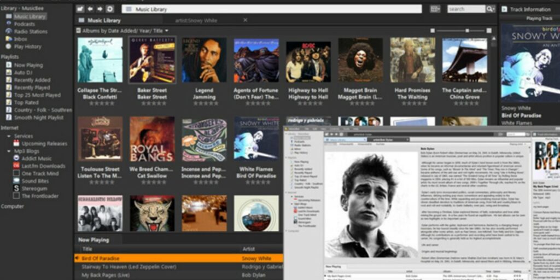Select the Toulouse Street album cover

[100, 138]
